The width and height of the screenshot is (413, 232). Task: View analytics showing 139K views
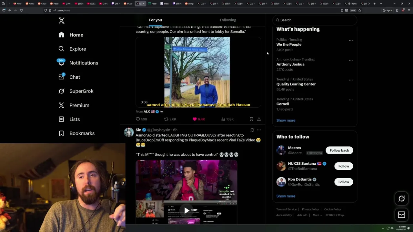(227, 119)
